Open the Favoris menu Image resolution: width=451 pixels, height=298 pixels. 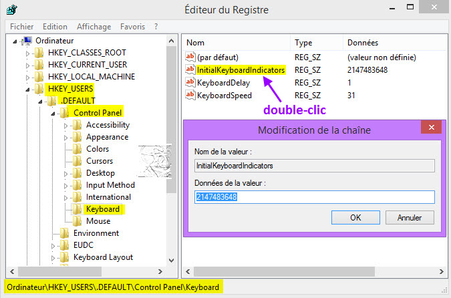[132, 27]
